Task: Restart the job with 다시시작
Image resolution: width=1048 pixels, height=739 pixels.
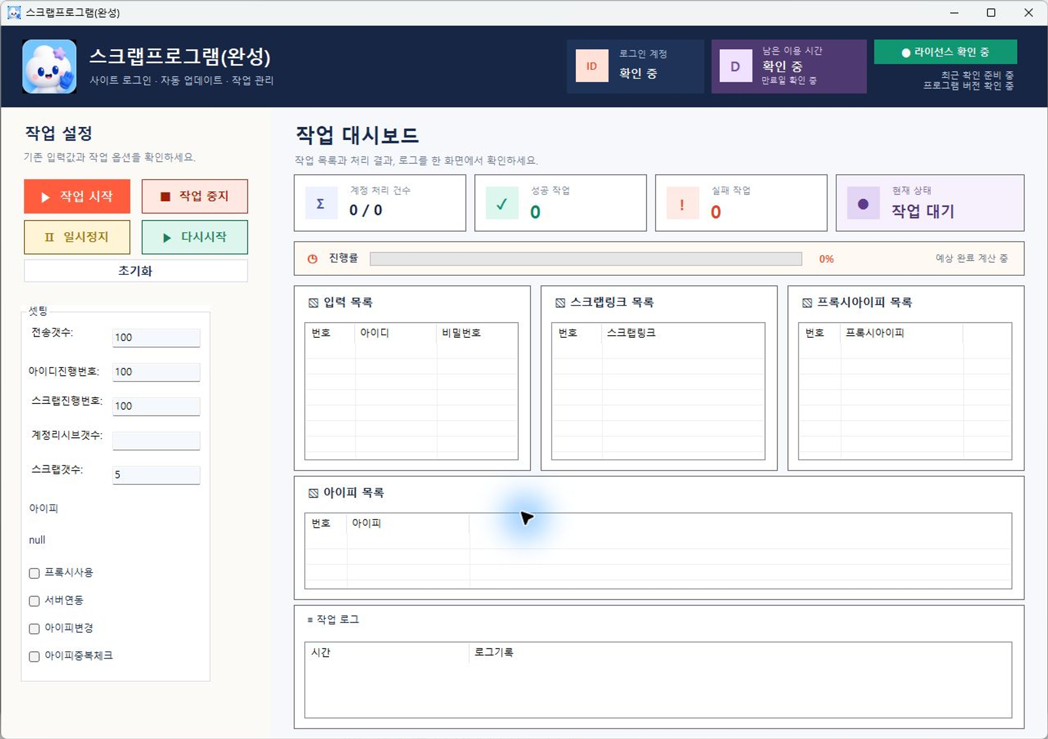Action: 195,237
